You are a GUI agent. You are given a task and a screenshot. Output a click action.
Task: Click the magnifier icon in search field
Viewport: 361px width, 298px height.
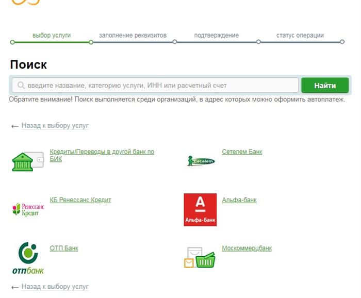point(21,86)
